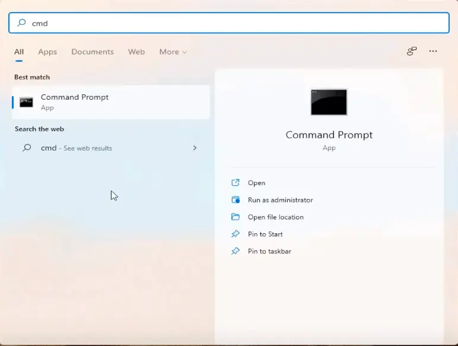This screenshot has width=458, height=346.
Task: Switch to the Web tab
Action: pos(136,52)
